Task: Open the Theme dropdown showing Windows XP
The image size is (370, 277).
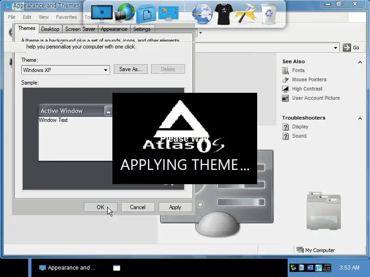Action: [65, 70]
